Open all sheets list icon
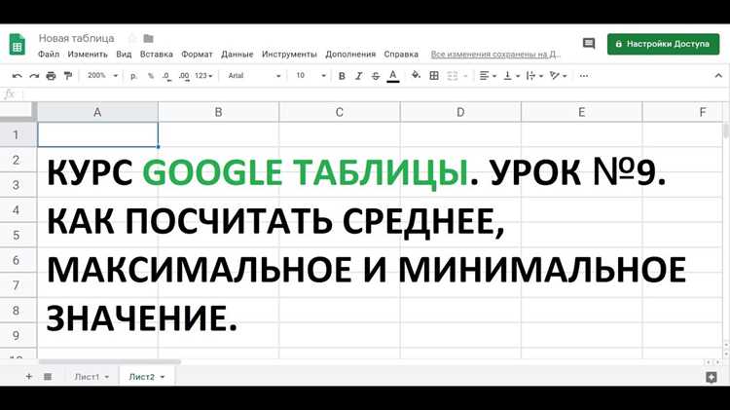Image resolution: width=730 pixels, height=410 pixels. (x=48, y=377)
